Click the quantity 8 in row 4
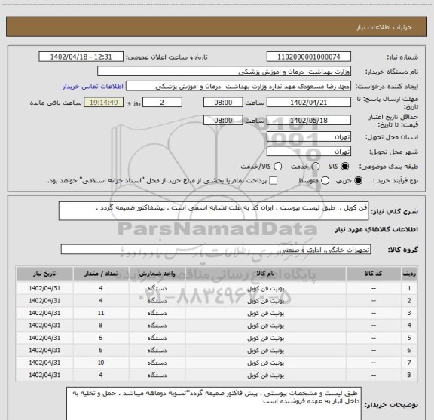 (101, 325)
